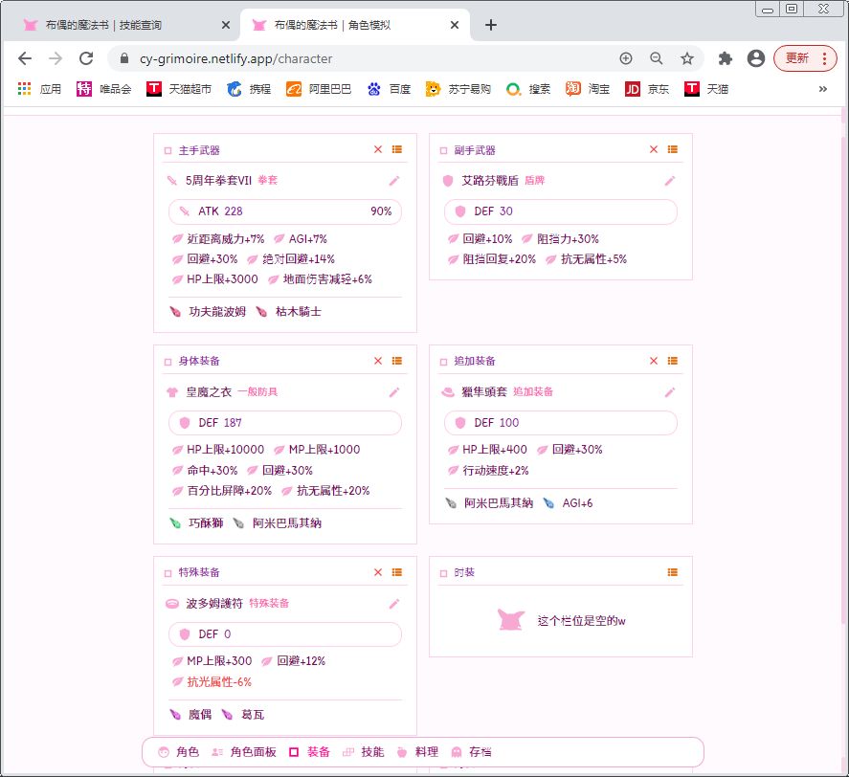Edit the 波多姆護符 item with pencil icon
This screenshot has height=777, width=849.
tap(394, 604)
